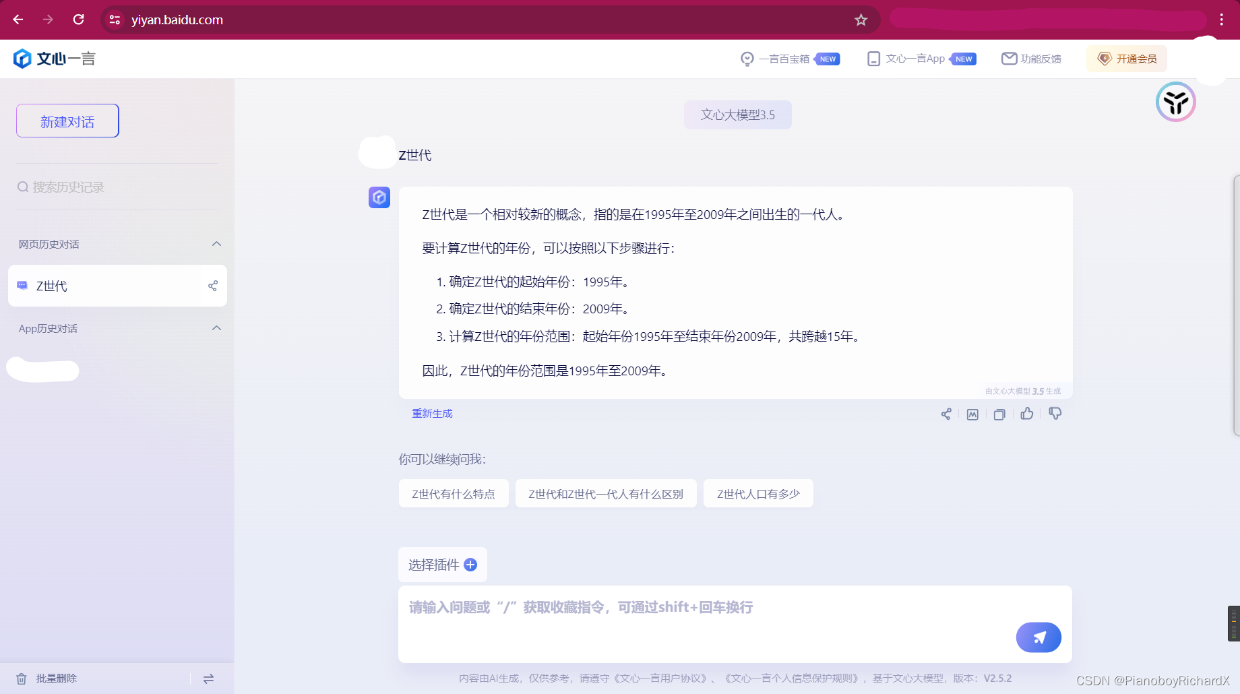Click 文心大模型3.5 model label
The image size is (1240, 694).
pyautogui.click(x=738, y=115)
